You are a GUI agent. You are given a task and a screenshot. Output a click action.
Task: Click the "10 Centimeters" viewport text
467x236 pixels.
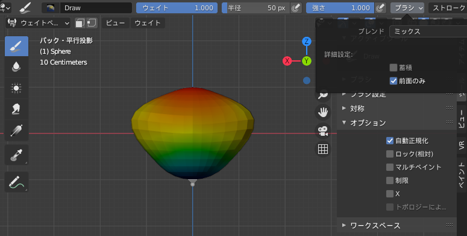63,62
